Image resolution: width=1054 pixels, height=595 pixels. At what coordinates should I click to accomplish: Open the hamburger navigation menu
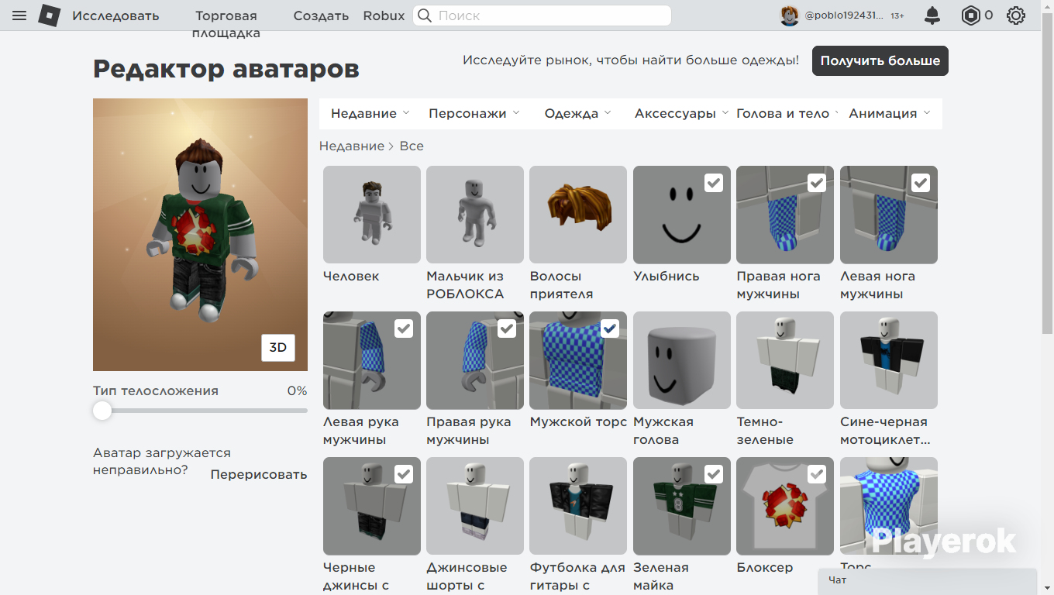19,15
